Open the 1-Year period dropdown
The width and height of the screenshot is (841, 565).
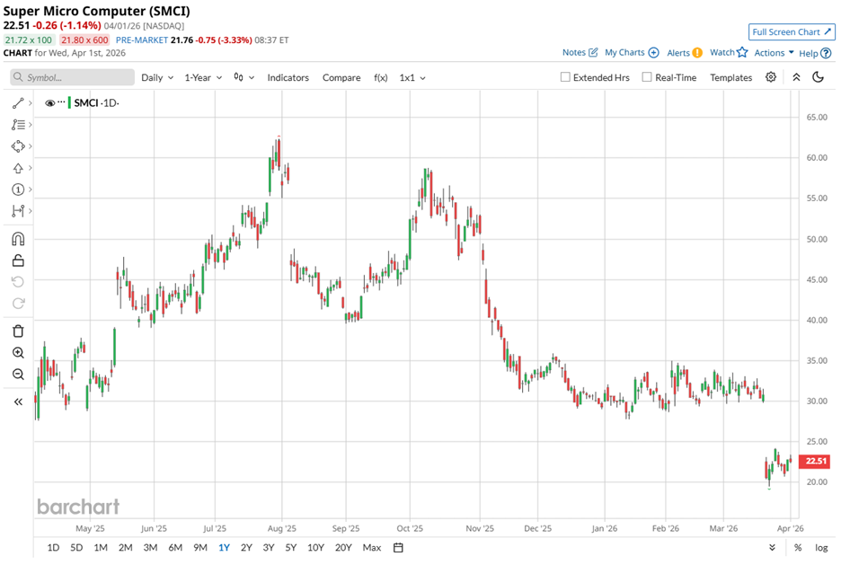tap(203, 78)
